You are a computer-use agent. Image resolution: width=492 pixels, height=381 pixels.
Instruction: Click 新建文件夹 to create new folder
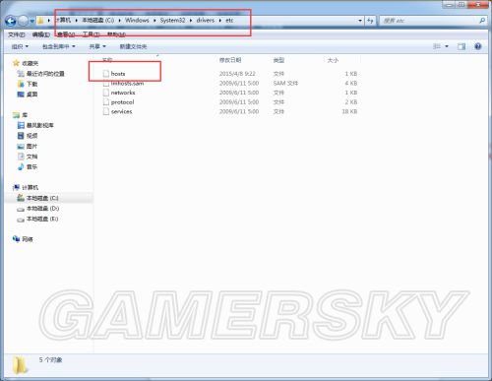click(133, 46)
